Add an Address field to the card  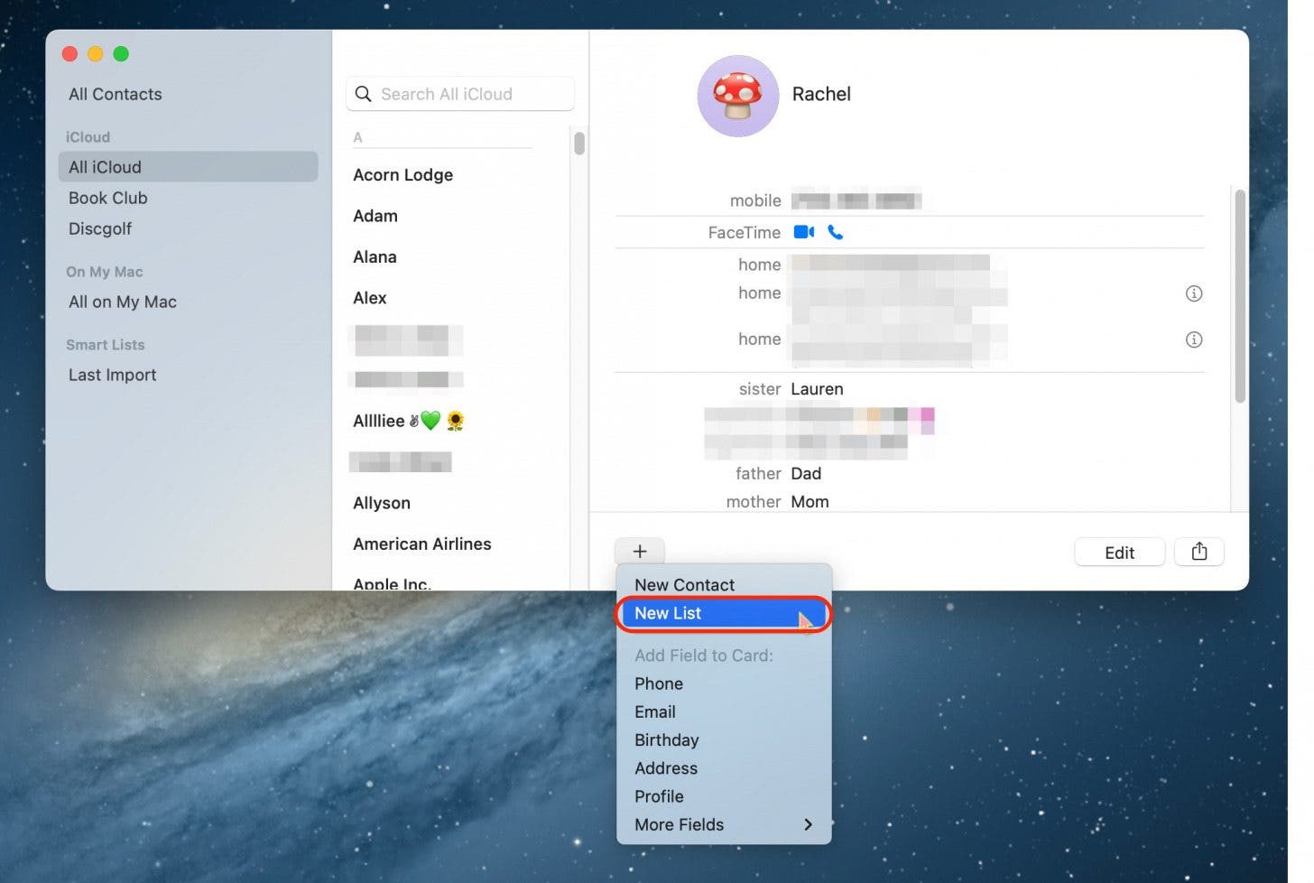[x=666, y=768]
